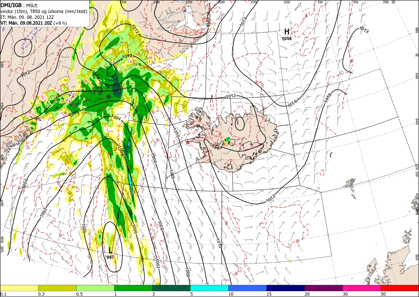Click the legend value '15'
This screenshot has height=297, width=419.
pyautogui.click(x=269, y=294)
